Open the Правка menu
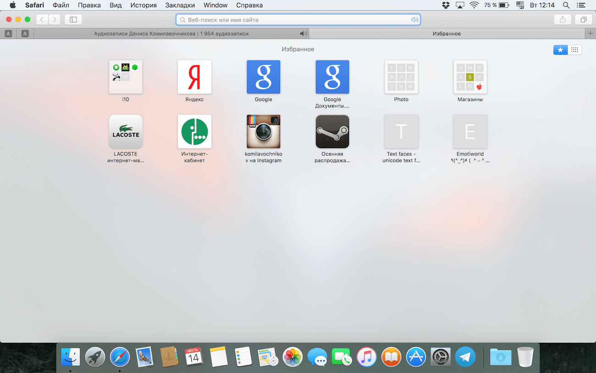Screen dimensions: 596x373 pos(89,5)
